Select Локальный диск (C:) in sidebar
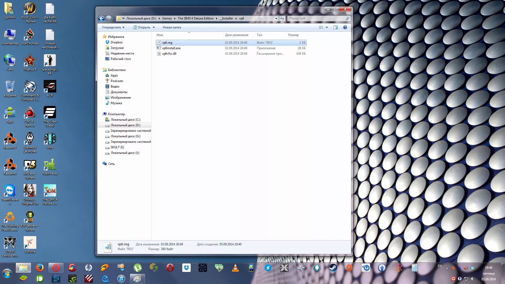This screenshot has width=505, height=284. (125, 120)
